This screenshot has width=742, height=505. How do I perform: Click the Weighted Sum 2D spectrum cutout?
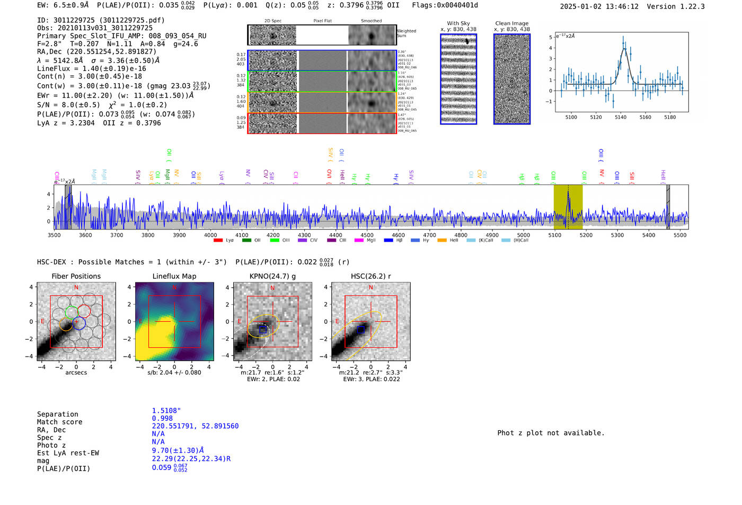point(272,36)
